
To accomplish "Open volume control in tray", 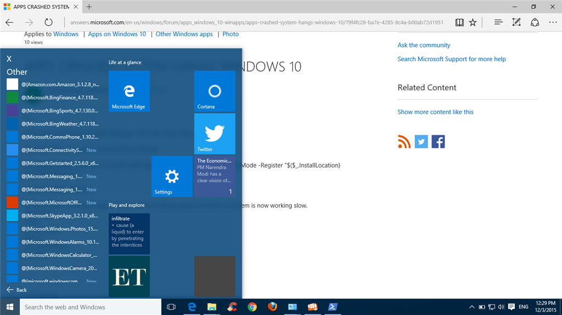I will pos(502,307).
